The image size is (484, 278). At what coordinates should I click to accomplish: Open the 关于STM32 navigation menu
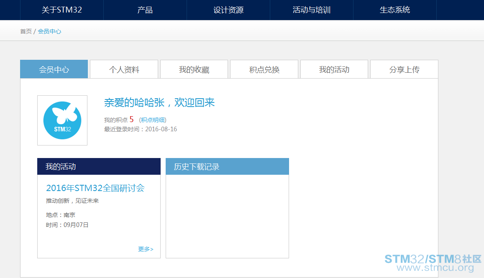(x=62, y=10)
